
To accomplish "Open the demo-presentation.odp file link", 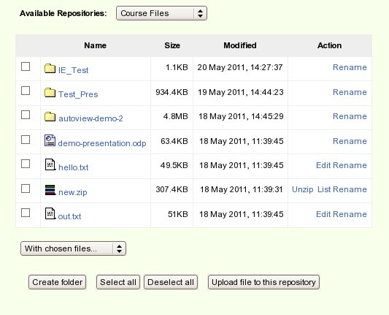I will pyautogui.click(x=102, y=143).
